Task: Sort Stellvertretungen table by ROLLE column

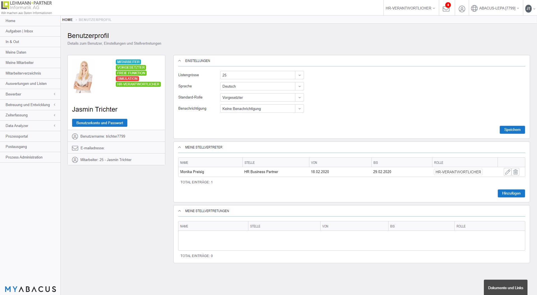Action: coord(490,226)
